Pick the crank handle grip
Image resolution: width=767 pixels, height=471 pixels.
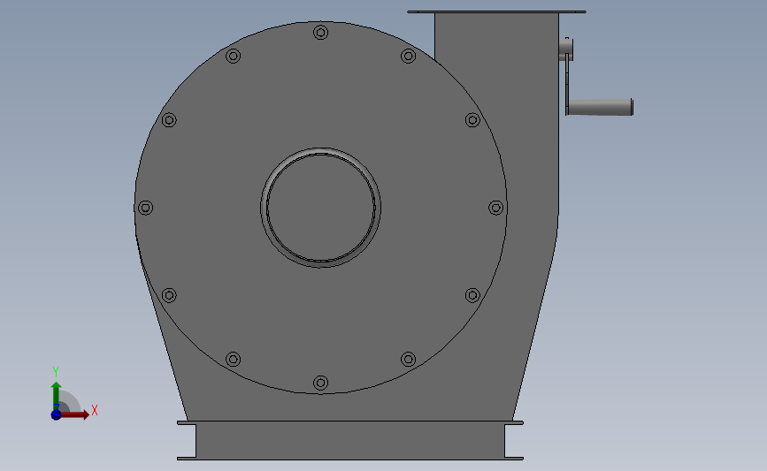[601, 107]
